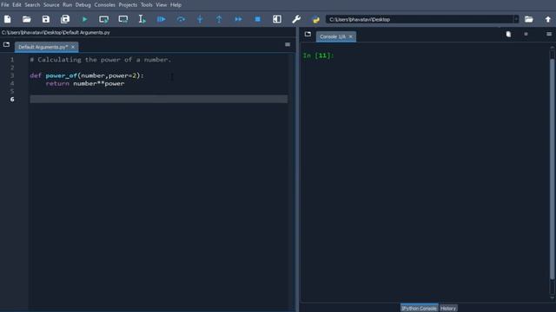Open the Help menu

(x=175, y=5)
